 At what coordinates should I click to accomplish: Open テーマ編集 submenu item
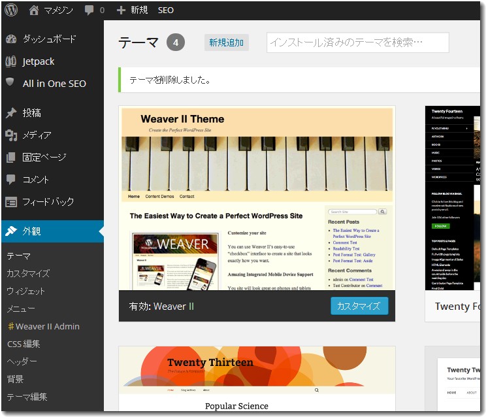point(27,397)
